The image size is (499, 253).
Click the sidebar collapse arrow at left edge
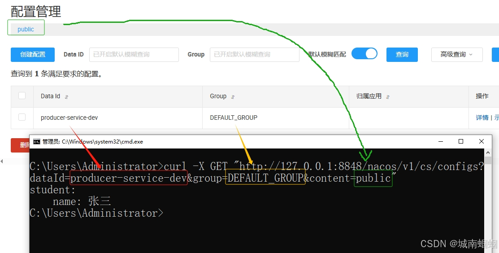pos(2,161)
